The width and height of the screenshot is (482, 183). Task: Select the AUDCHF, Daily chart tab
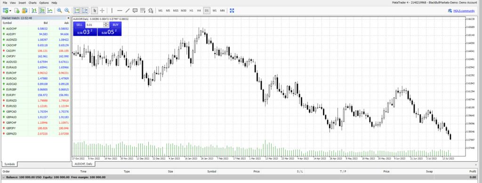(84, 164)
